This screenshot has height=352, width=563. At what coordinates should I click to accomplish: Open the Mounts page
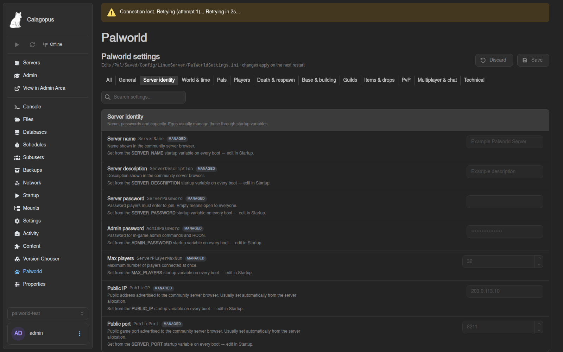pyautogui.click(x=48, y=208)
